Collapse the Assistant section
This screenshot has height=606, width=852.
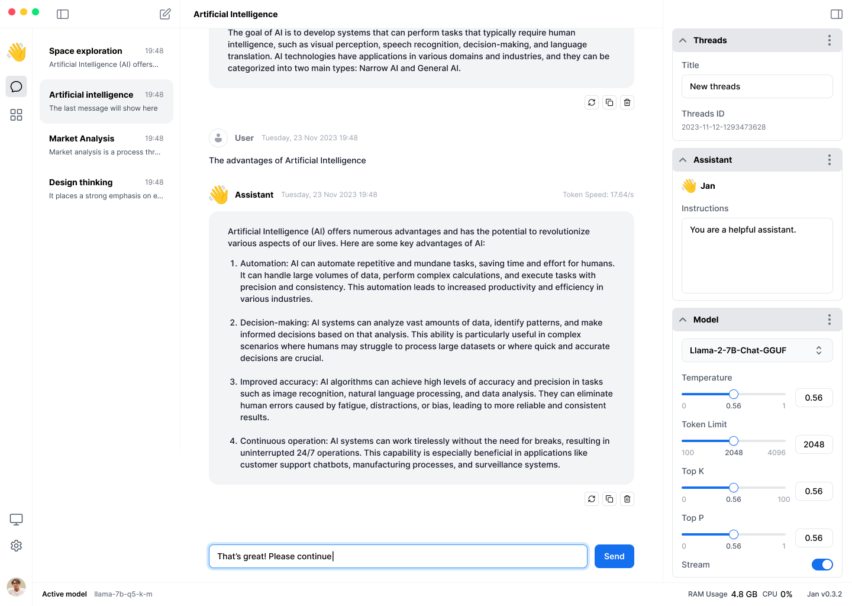[x=683, y=160]
